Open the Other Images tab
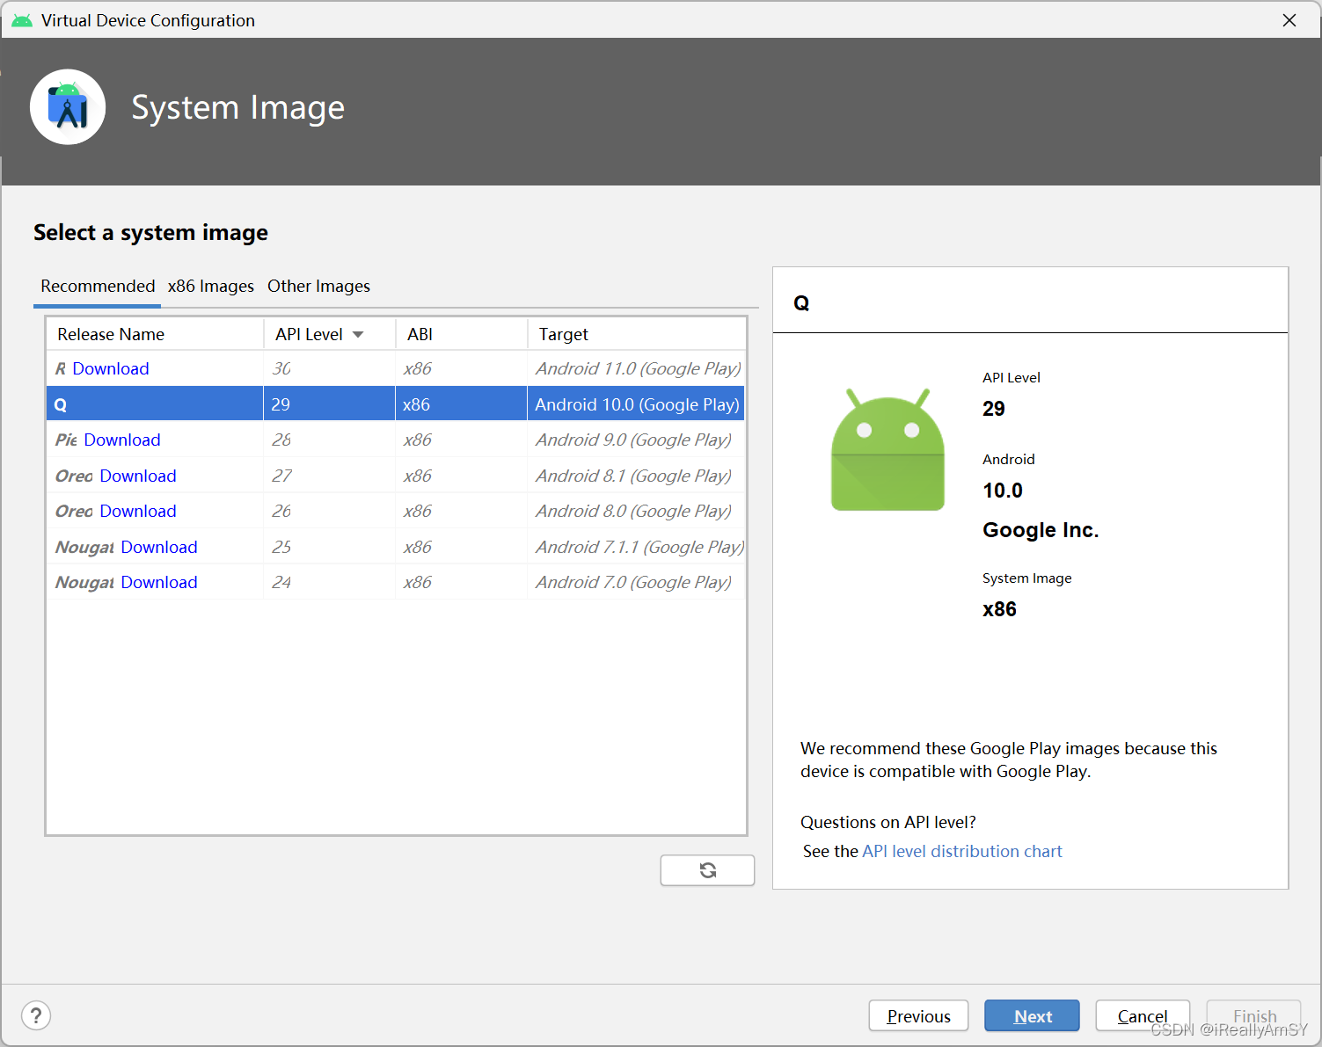Image resolution: width=1322 pixels, height=1047 pixels. click(318, 287)
